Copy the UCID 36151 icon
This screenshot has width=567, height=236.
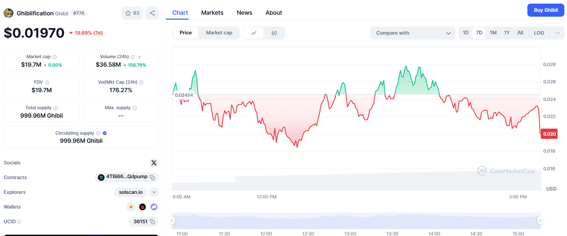152,222
